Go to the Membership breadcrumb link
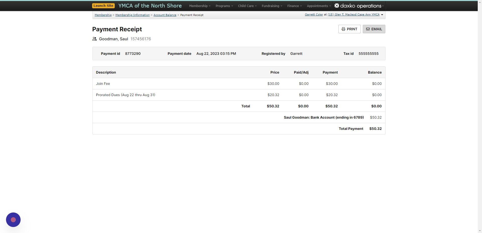This screenshot has width=482, height=233. [x=103, y=15]
